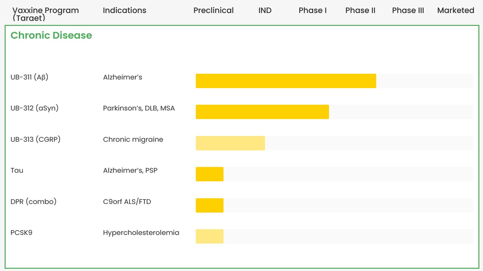Click the DPR (combo) progress bar

point(209,206)
